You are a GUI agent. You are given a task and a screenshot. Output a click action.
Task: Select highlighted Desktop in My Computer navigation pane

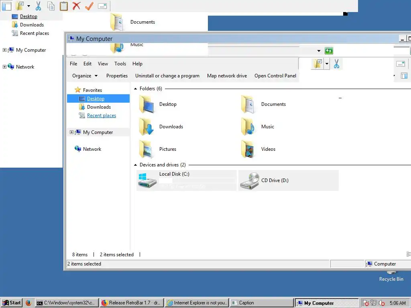(x=98, y=99)
